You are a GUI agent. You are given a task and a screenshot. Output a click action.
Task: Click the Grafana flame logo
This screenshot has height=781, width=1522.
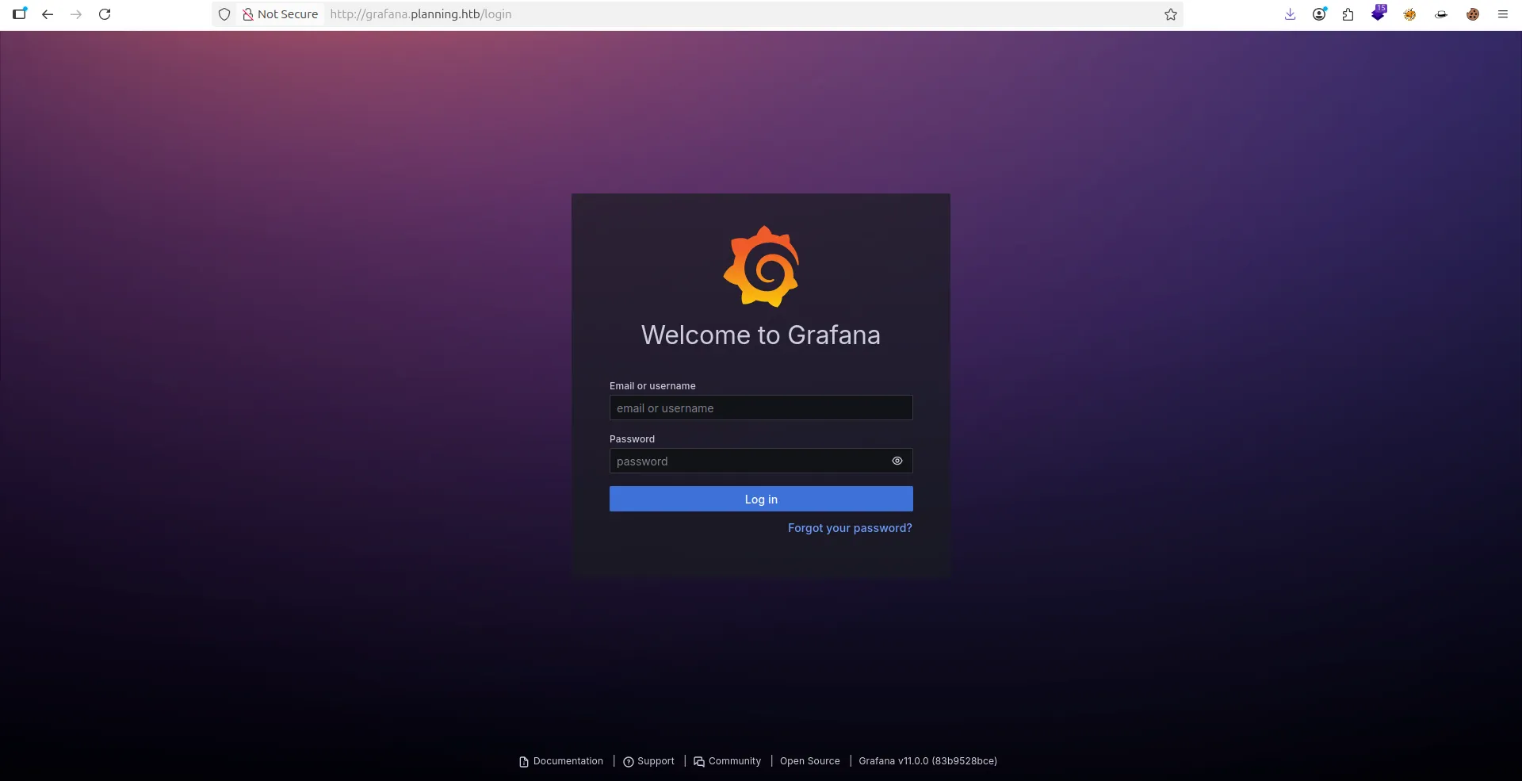[x=761, y=266]
